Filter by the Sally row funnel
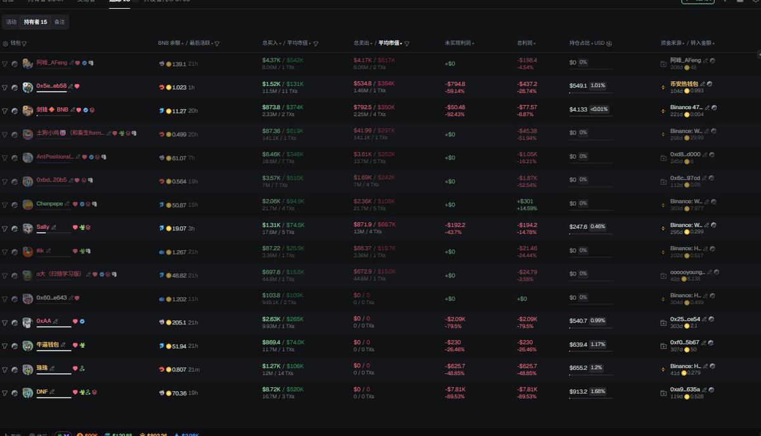The height and width of the screenshot is (436, 761). (x=5, y=228)
